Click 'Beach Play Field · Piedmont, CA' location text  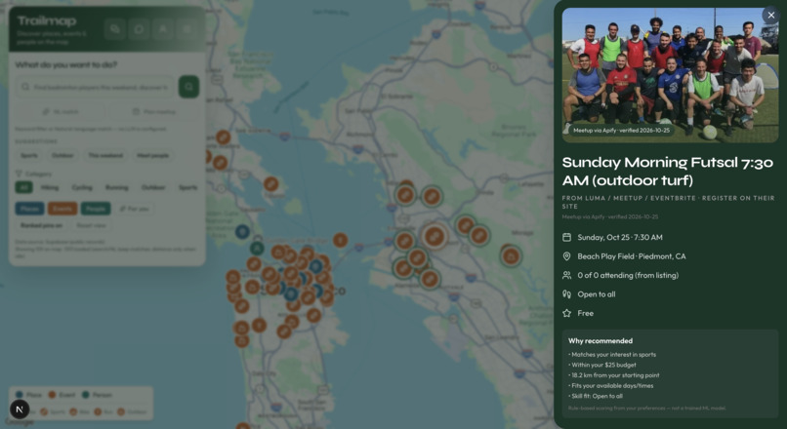[x=632, y=256]
